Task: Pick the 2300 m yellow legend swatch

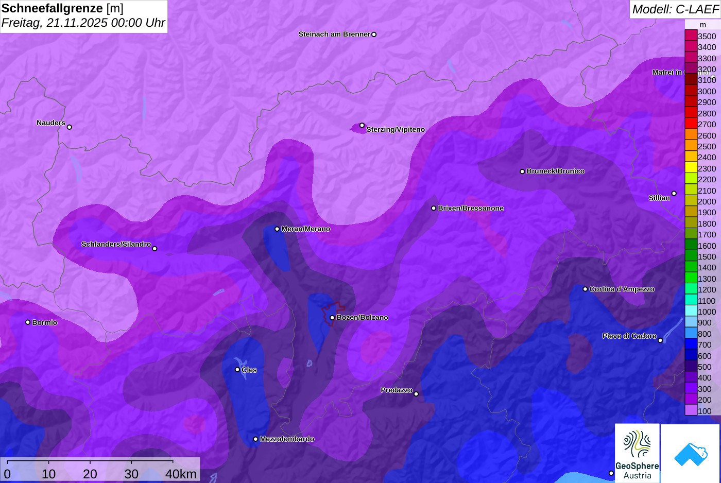Action: click(691, 168)
